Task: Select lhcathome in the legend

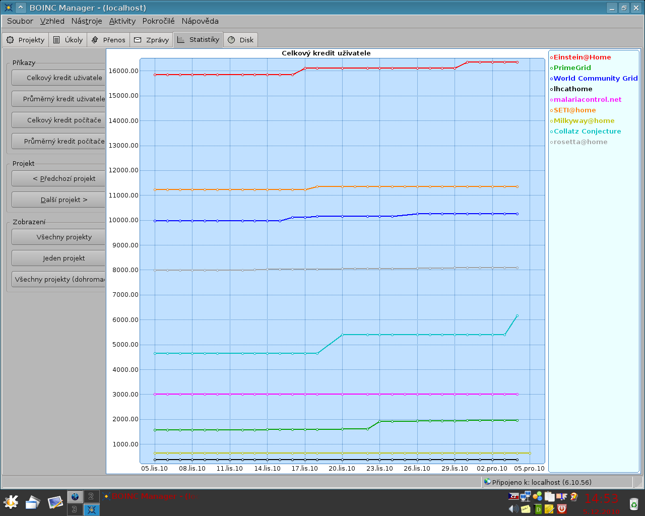Action: (x=571, y=89)
